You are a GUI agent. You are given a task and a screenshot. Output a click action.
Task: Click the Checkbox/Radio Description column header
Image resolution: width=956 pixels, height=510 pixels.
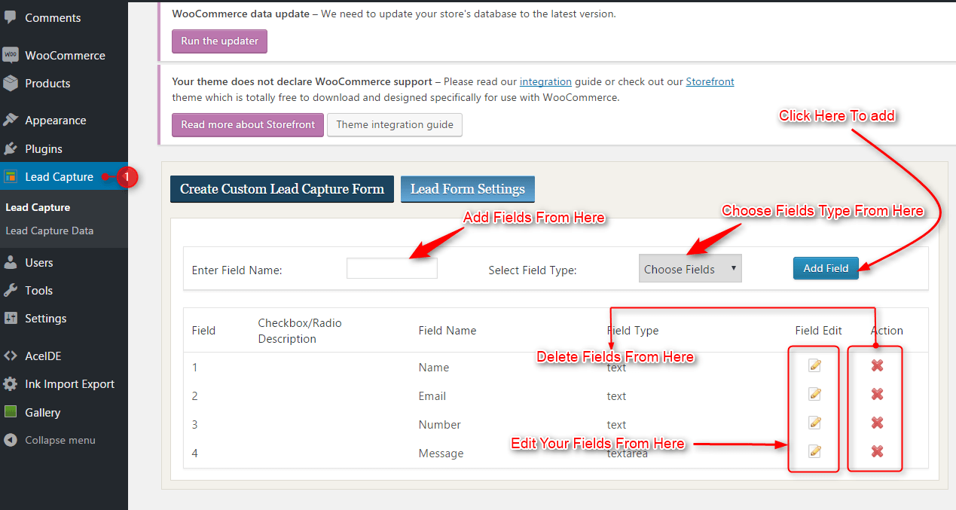click(x=300, y=331)
